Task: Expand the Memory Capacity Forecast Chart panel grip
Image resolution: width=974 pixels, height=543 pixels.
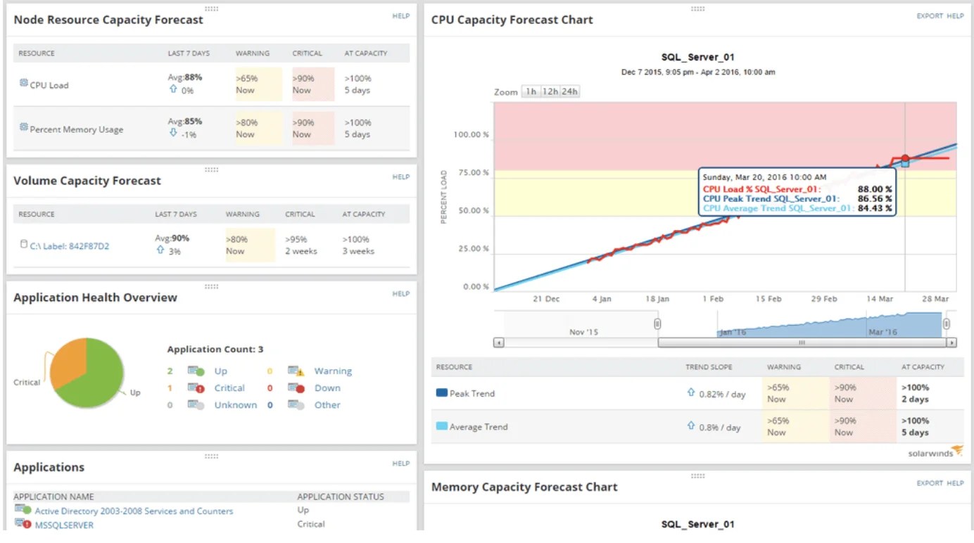Action: (697, 475)
